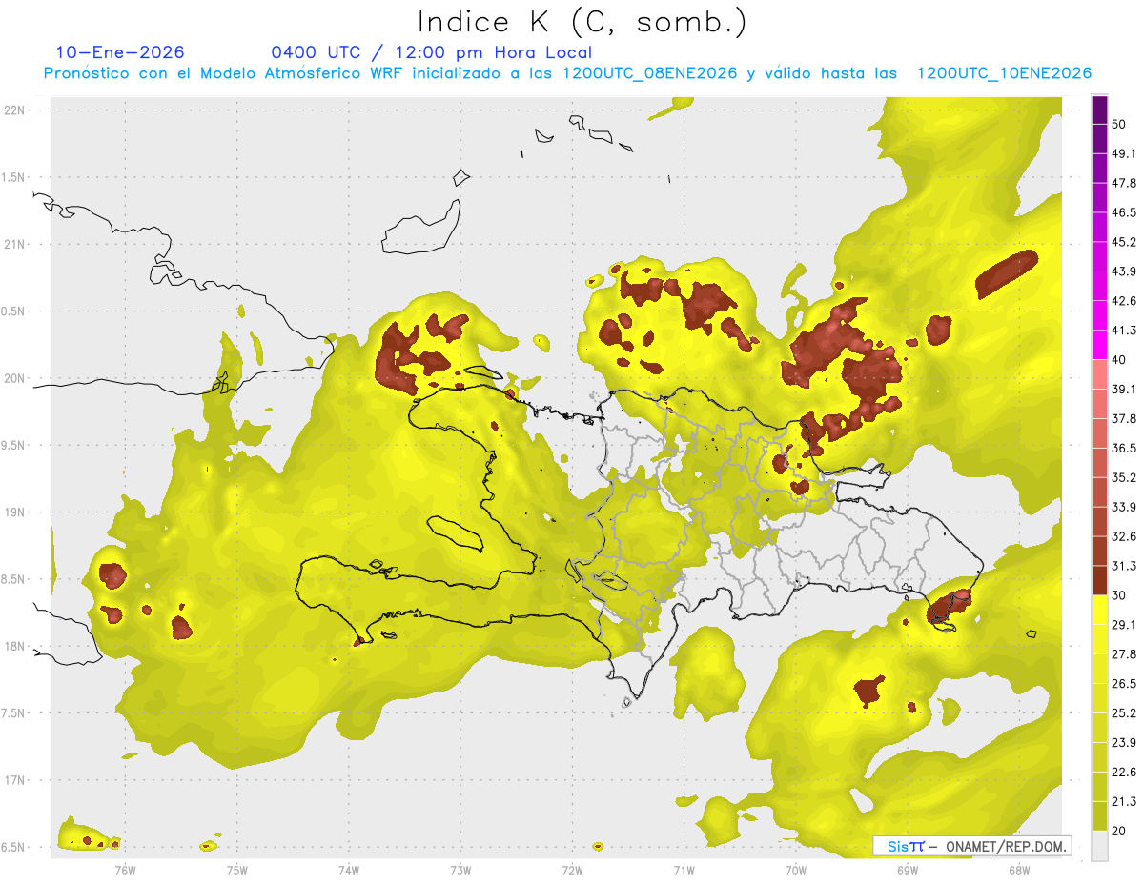Click the "76W" longitude label

(x=125, y=870)
